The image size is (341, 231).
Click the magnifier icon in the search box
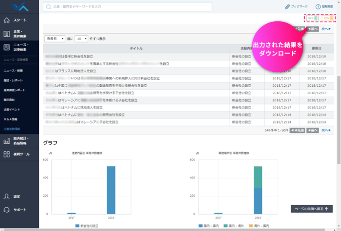(x=49, y=7)
